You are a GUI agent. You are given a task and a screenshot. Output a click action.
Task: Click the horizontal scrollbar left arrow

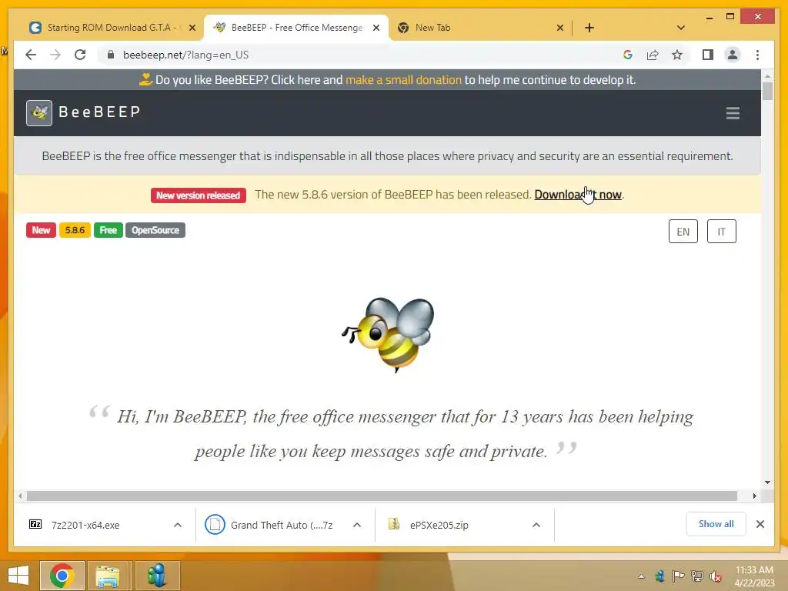tap(19, 496)
